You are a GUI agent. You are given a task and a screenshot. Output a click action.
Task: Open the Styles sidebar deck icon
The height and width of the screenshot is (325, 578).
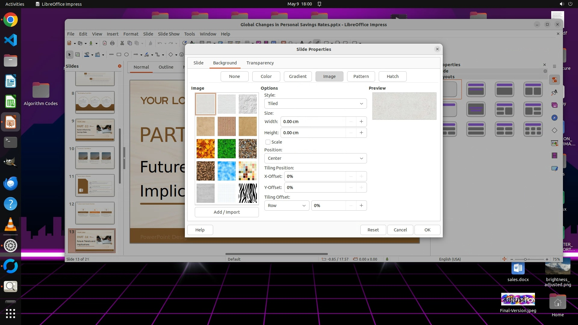[x=554, y=92]
